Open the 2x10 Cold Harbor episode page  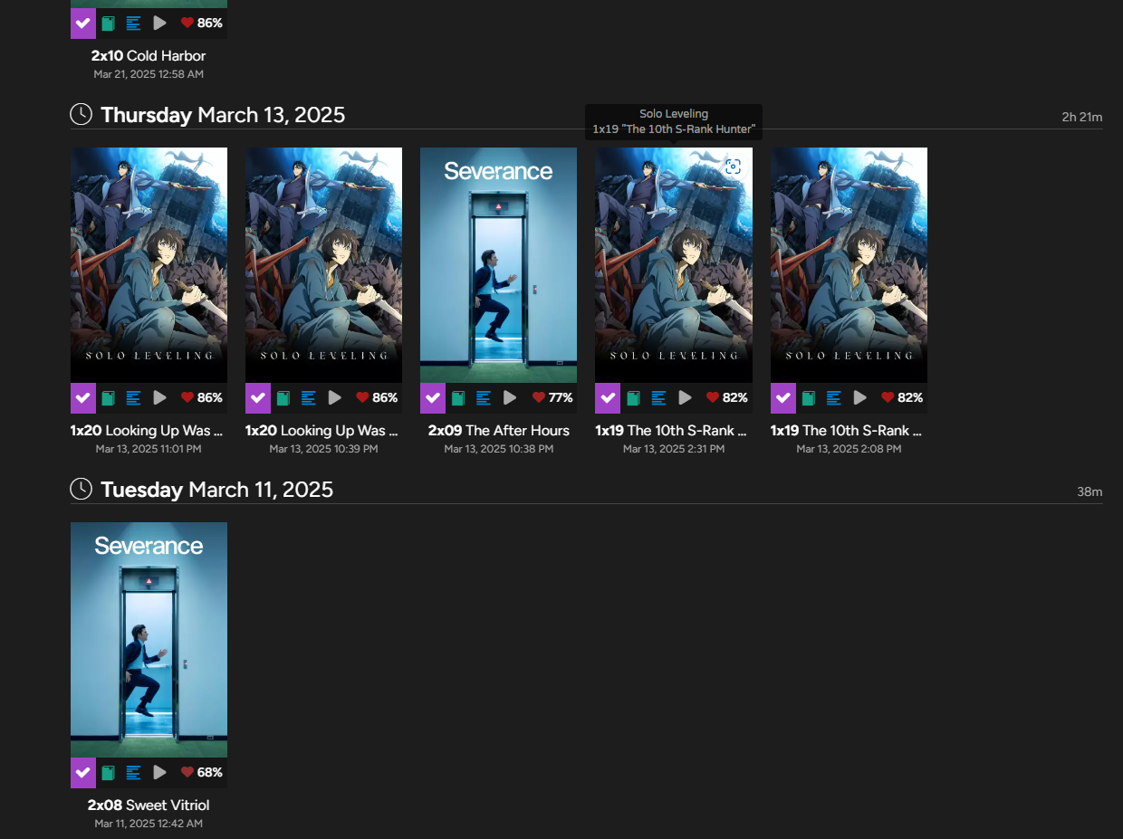coord(148,55)
